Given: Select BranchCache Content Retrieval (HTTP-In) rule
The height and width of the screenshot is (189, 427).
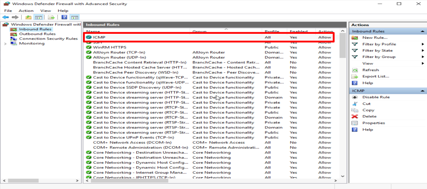Looking at the screenshot, I should pyautogui.click(x=140, y=62).
